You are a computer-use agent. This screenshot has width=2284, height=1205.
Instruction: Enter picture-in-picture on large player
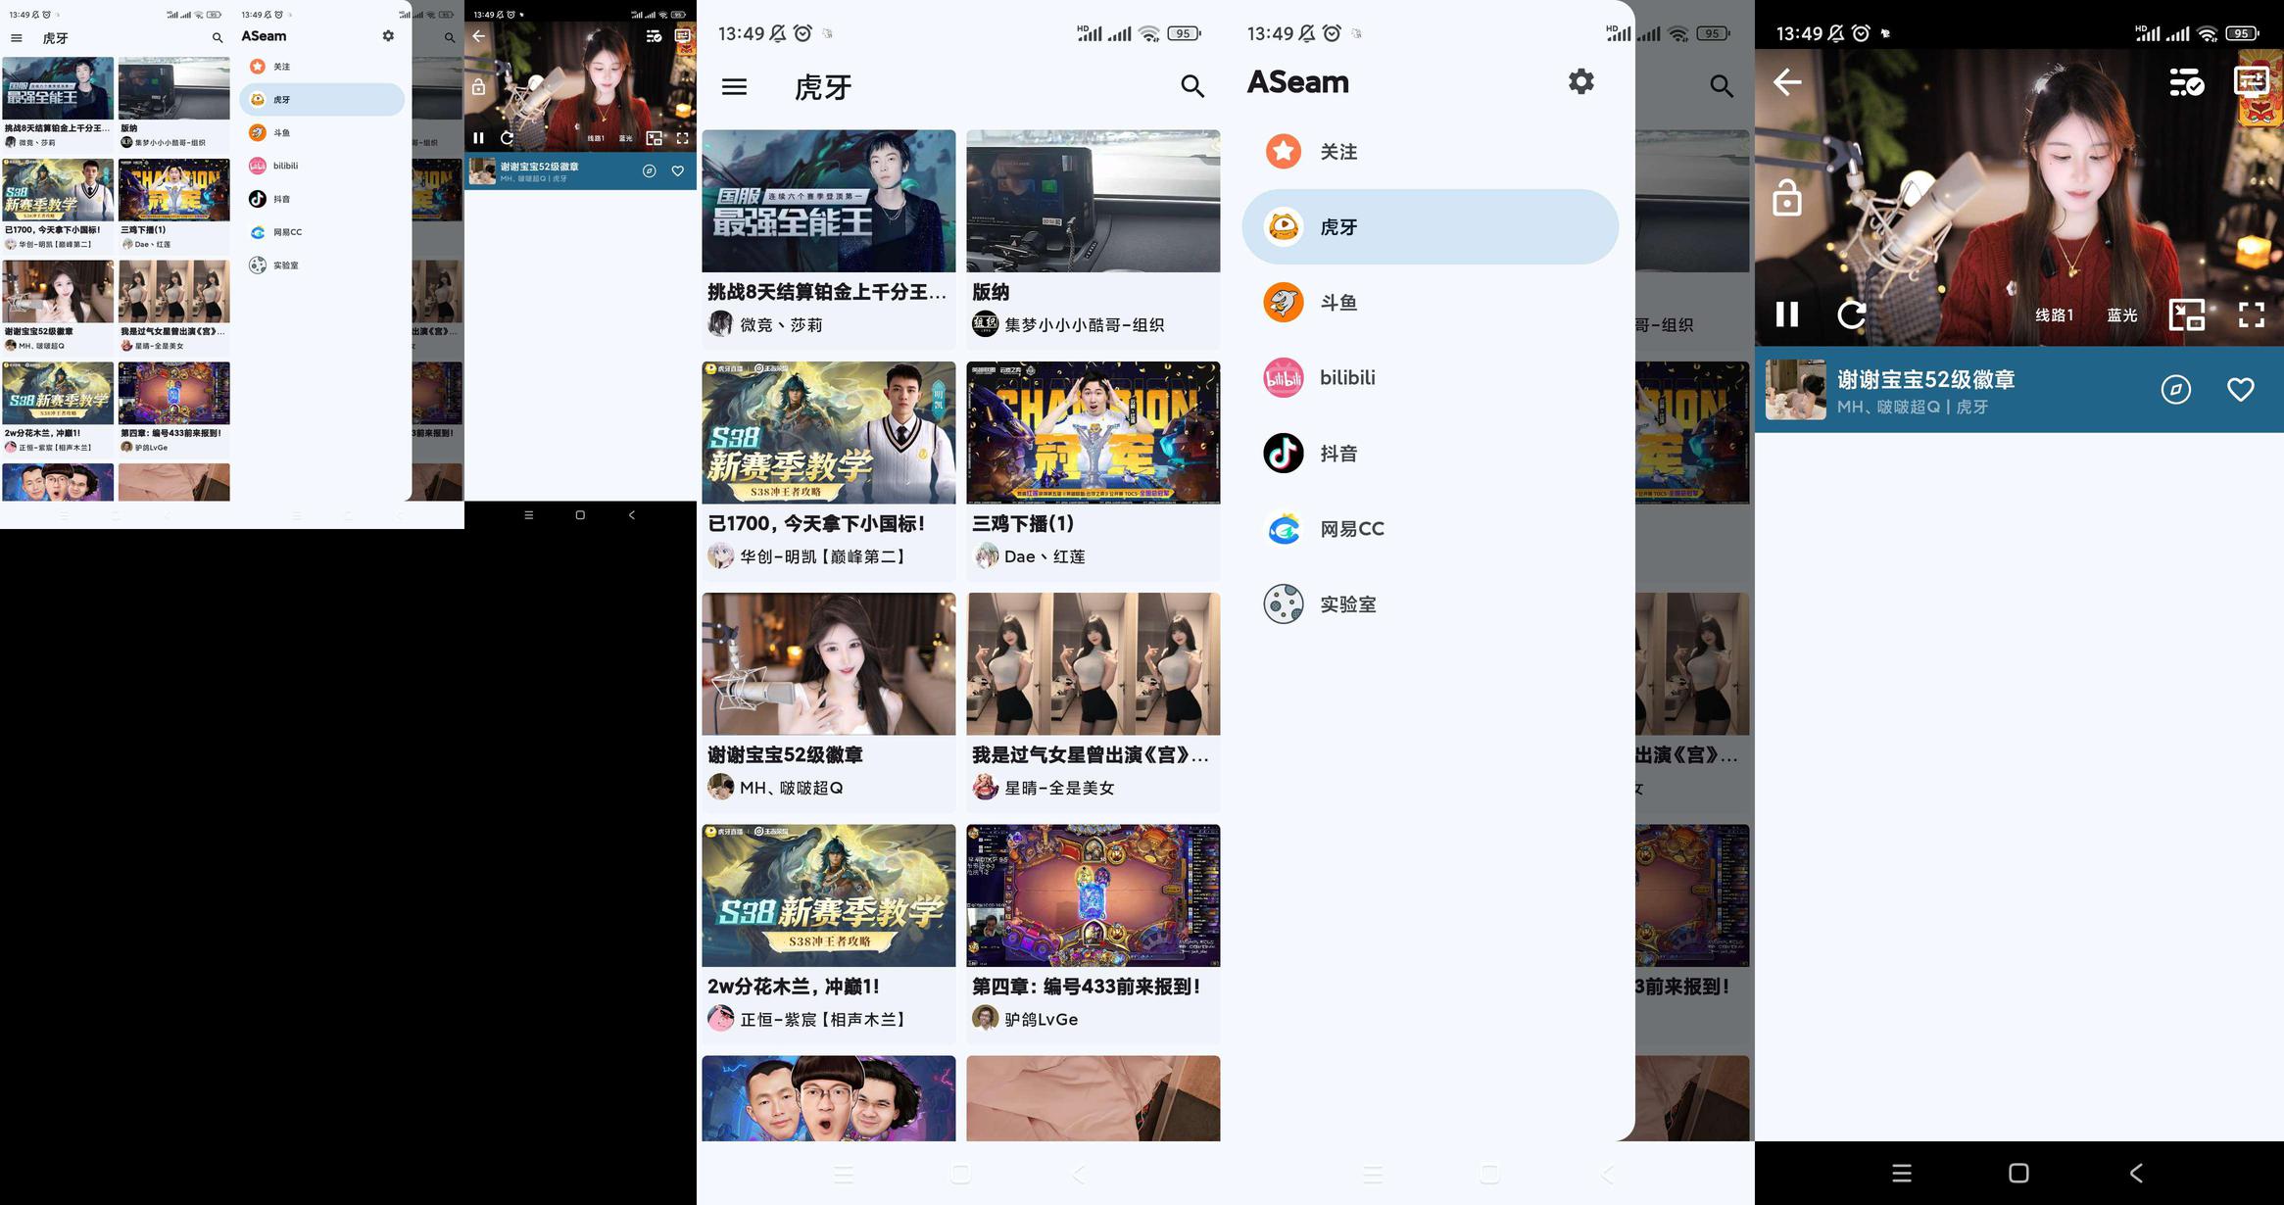(2187, 314)
